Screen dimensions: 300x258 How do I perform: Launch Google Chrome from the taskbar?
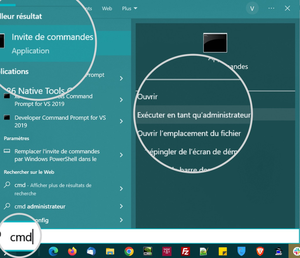click(x=129, y=251)
